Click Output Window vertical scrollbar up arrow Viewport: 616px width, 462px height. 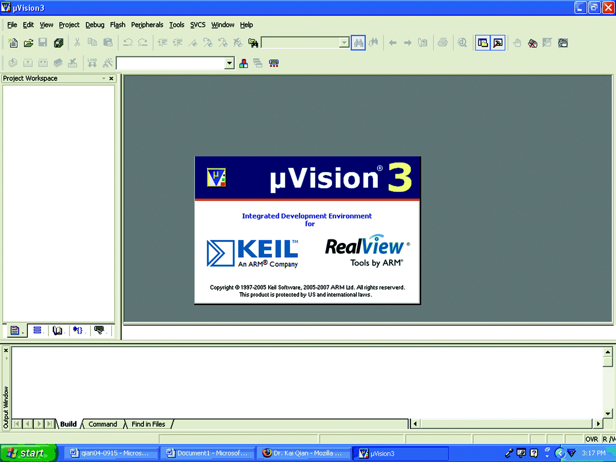tap(608, 352)
